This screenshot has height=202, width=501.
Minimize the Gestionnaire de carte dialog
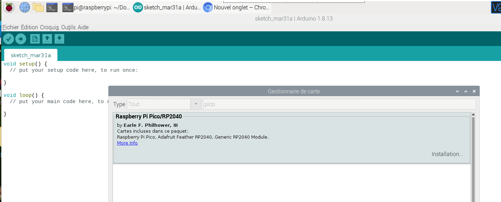pyautogui.click(x=457, y=91)
